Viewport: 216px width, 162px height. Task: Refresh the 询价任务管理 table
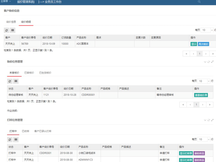(10, 81)
